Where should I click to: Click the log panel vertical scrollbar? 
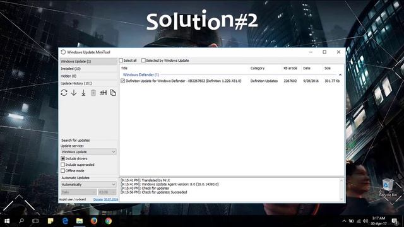tap(342, 190)
